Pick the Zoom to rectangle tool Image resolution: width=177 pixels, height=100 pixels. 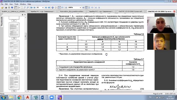28,7
